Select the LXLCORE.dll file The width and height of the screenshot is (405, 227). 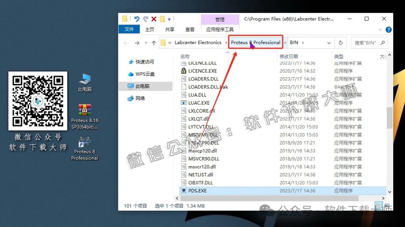pyautogui.click(x=201, y=111)
